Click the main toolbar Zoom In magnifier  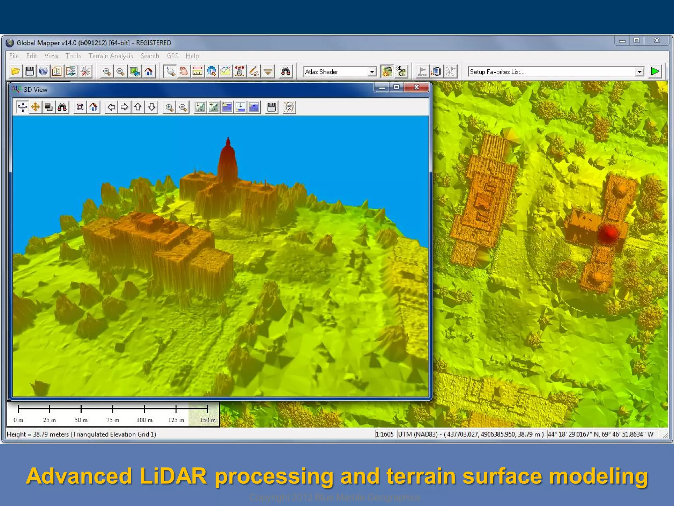coord(107,71)
